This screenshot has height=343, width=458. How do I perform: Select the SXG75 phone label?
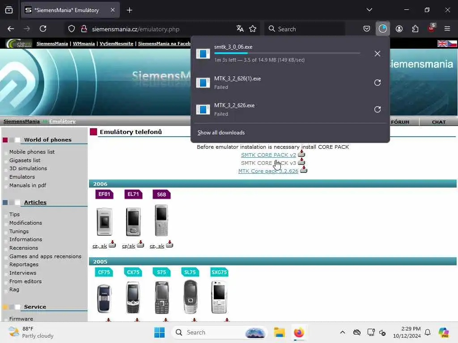(219, 272)
